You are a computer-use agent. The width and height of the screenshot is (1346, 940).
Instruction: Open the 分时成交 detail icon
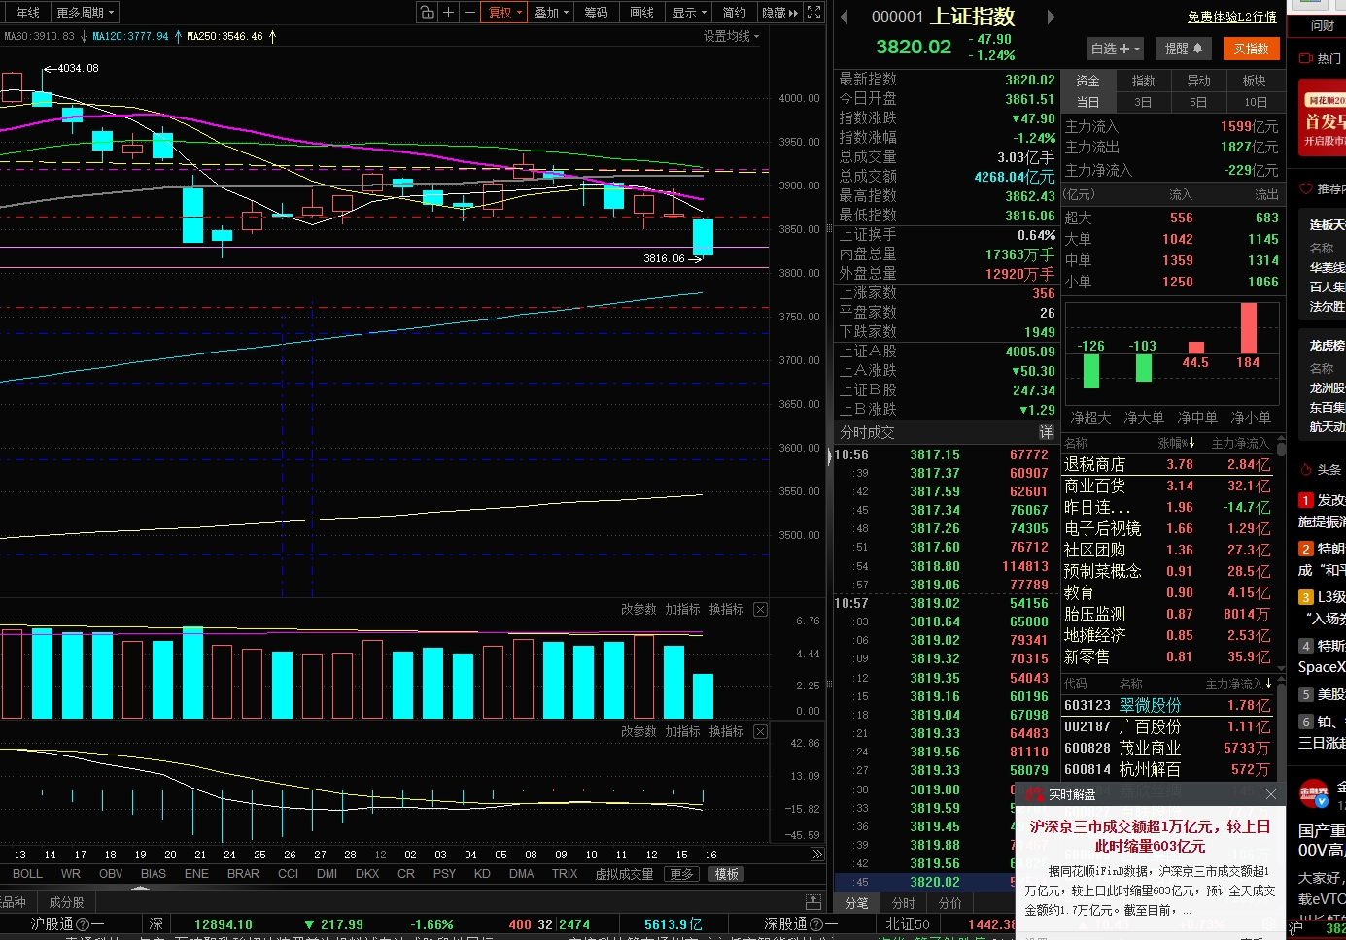click(x=1047, y=432)
